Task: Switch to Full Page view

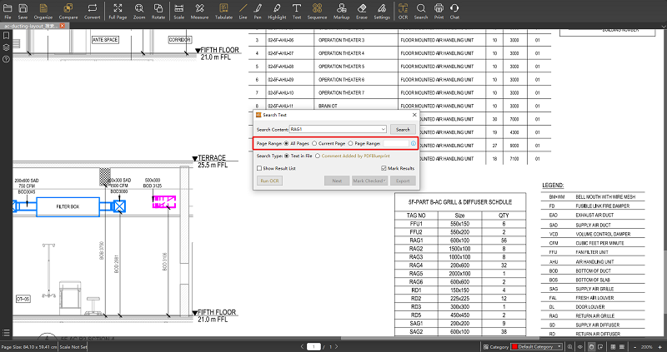Action: [x=118, y=11]
